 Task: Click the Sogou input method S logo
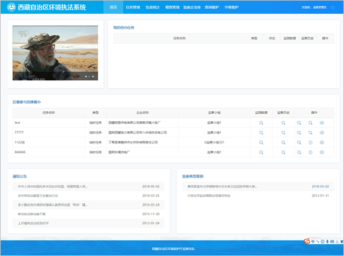coord(307,241)
